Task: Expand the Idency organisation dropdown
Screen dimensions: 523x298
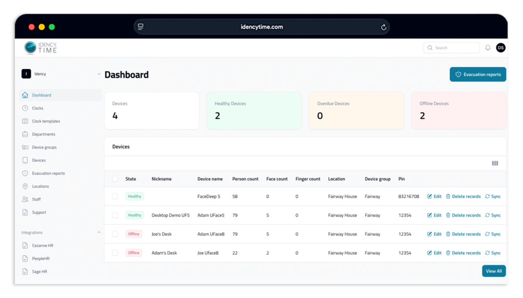Action: (98, 74)
